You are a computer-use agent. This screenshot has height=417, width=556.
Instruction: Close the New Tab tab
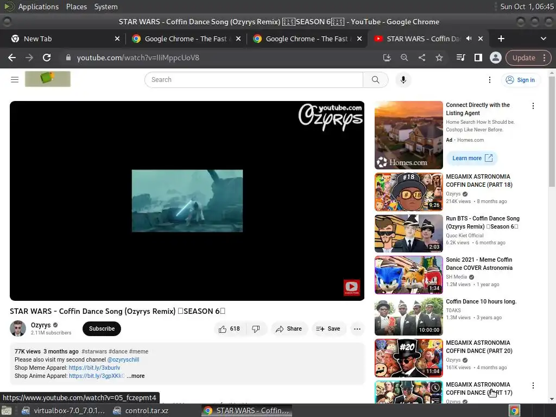117,39
